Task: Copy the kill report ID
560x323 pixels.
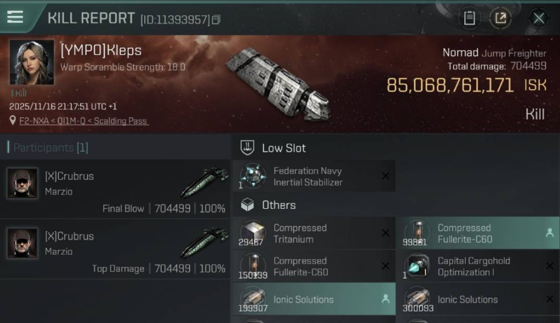Action: pos(216,19)
